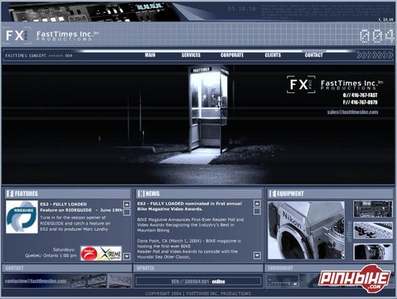Click the VER// online version status bar
Image resolution: width=397 pixels, height=299 pixels.
click(198, 282)
